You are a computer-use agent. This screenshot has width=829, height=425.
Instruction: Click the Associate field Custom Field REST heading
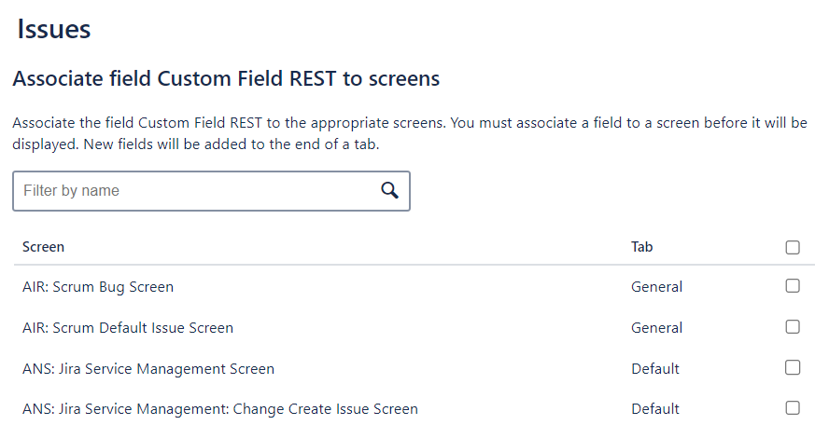point(226,79)
